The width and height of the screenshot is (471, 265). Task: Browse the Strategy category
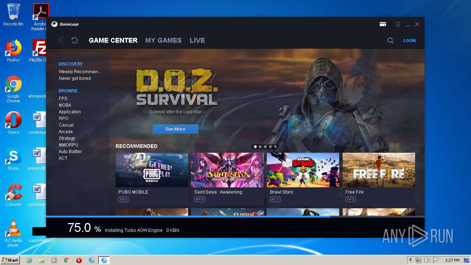[x=67, y=138]
